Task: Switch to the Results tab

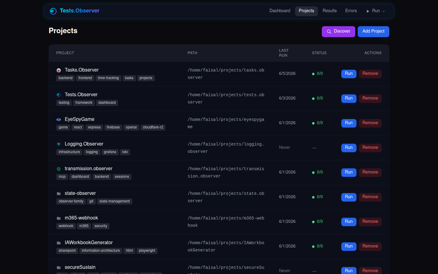Action: [x=330, y=11]
